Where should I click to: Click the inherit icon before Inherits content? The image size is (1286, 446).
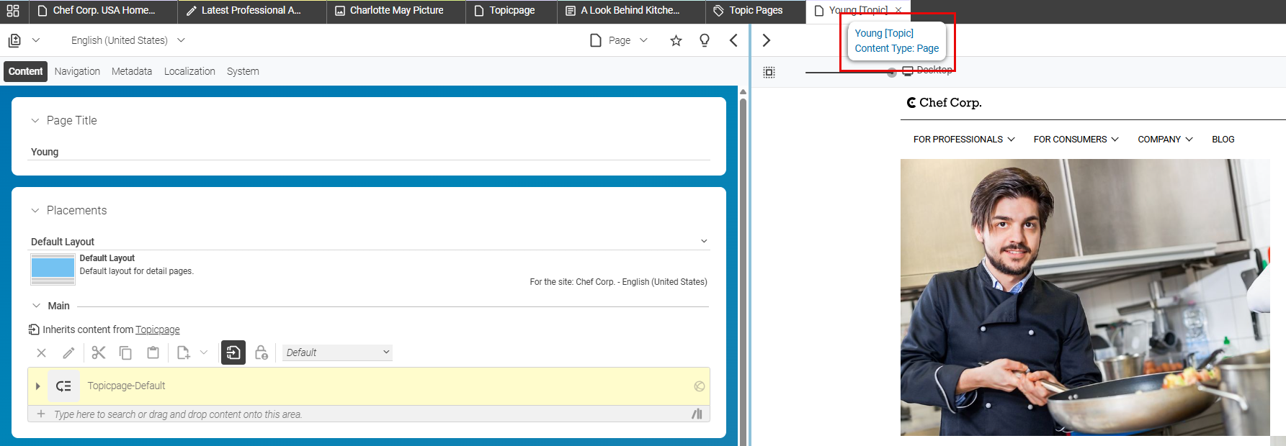pos(34,329)
